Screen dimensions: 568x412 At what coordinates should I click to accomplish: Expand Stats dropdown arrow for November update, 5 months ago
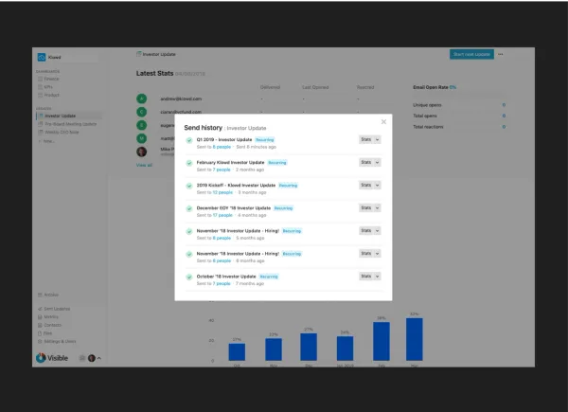click(x=377, y=231)
